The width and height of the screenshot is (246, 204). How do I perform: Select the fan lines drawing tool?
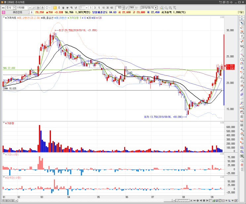(242, 77)
